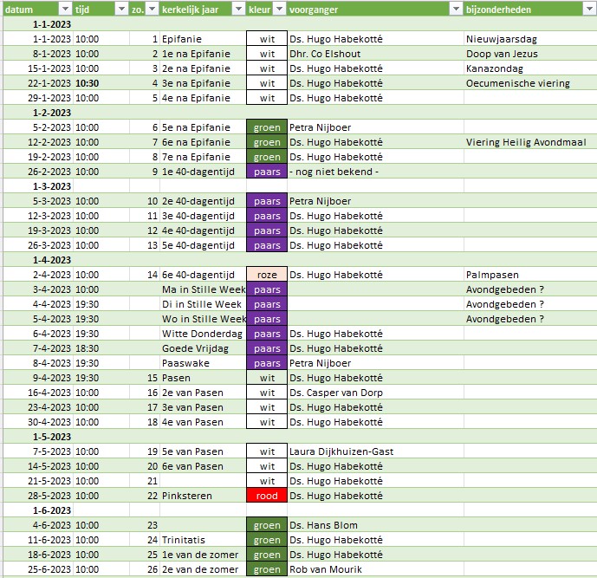The height and width of the screenshot is (578, 597).
Task: Click the 'Oecumenische viering' cell
Action: [529, 83]
